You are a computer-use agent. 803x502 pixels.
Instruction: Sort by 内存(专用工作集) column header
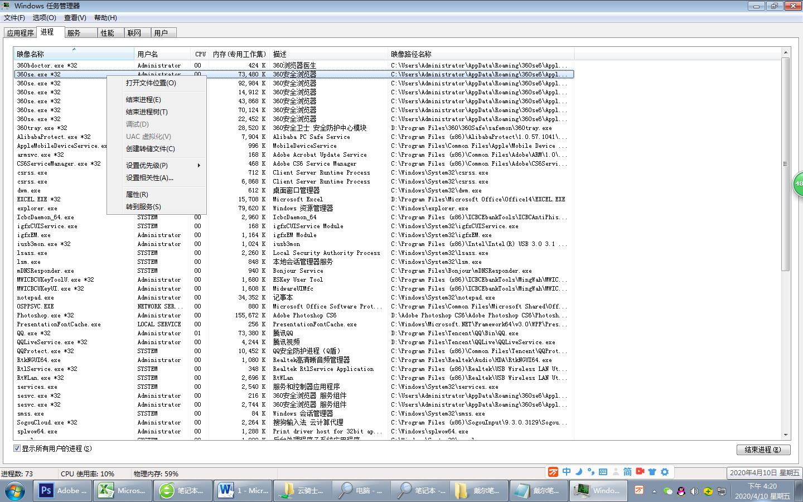[240, 54]
